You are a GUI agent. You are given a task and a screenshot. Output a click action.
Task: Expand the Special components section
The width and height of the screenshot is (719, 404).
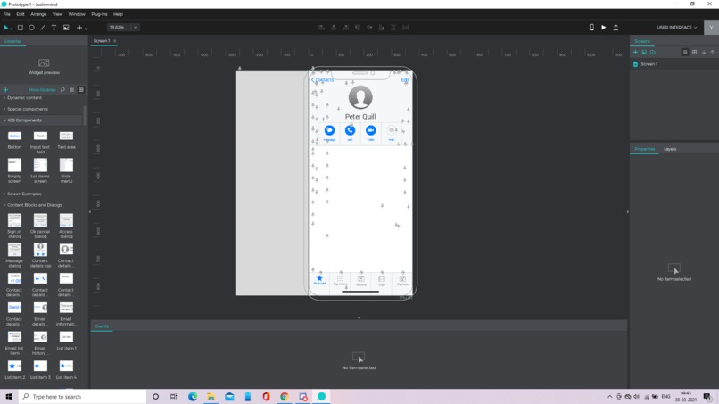[x=26, y=109]
